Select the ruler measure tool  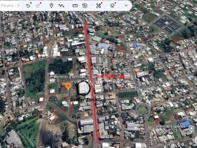tap(75, 6)
